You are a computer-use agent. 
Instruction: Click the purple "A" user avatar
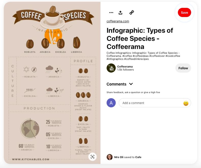111,103
